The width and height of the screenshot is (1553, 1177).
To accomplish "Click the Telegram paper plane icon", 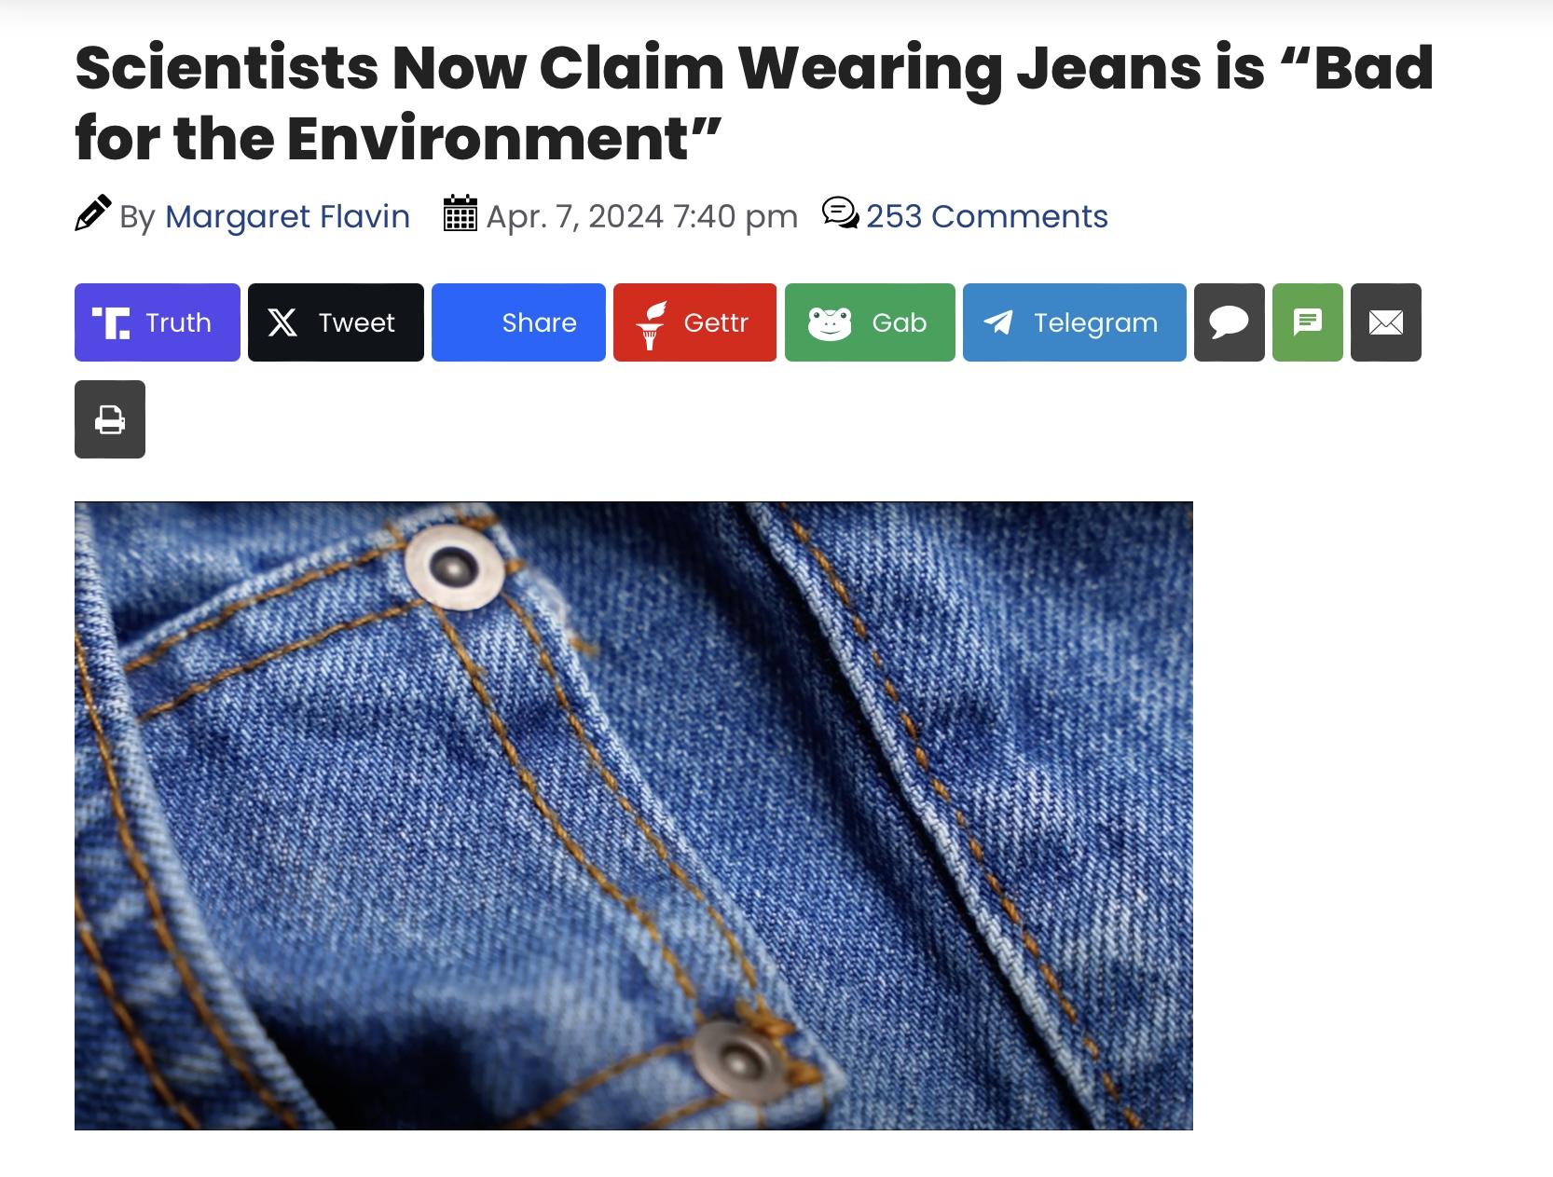I will [998, 322].
